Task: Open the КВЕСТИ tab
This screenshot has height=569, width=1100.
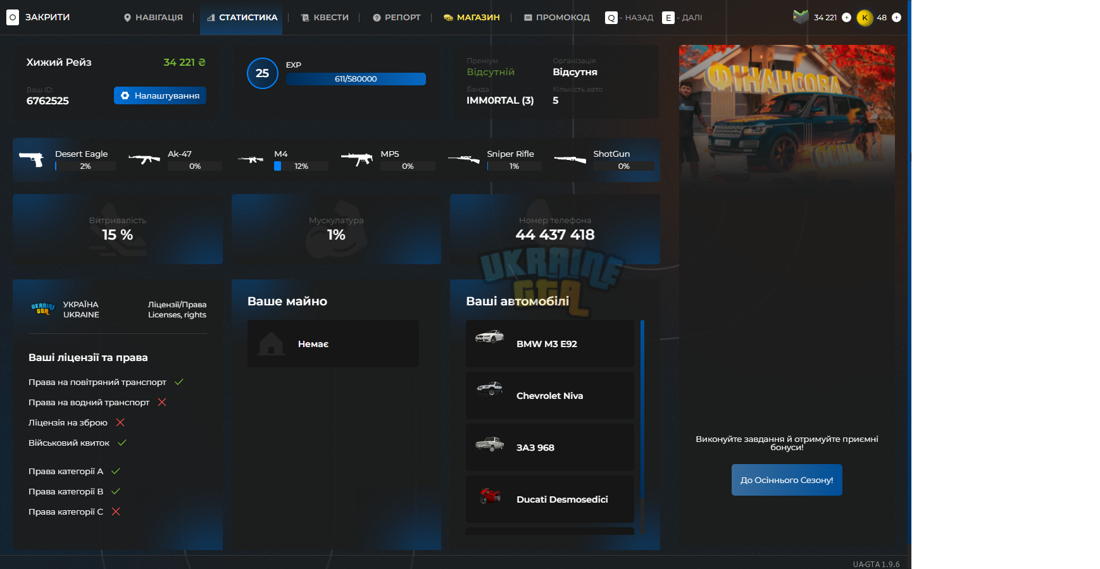Action: click(x=325, y=18)
